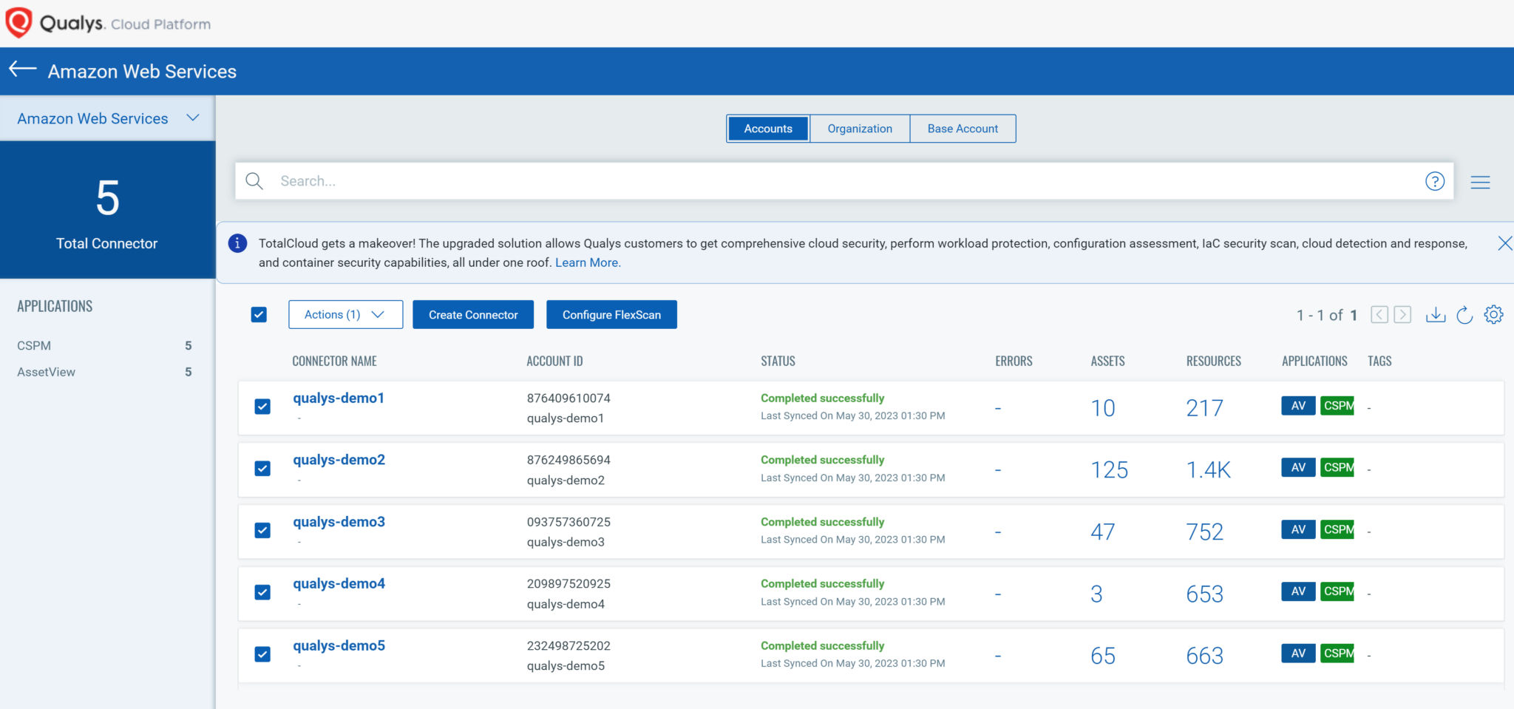Click inside the search field
This screenshot has height=709, width=1514.
pos(517,180)
